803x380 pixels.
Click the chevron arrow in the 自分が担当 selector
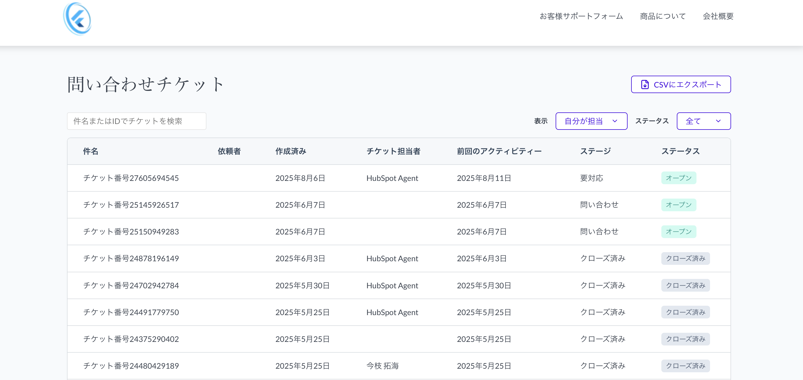615,121
